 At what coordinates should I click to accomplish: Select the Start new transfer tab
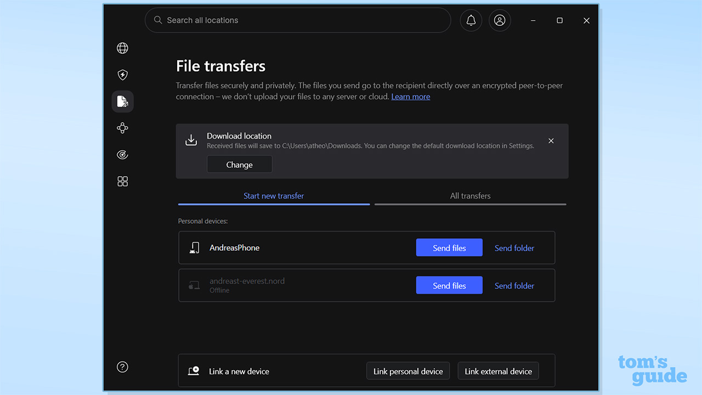(x=274, y=196)
